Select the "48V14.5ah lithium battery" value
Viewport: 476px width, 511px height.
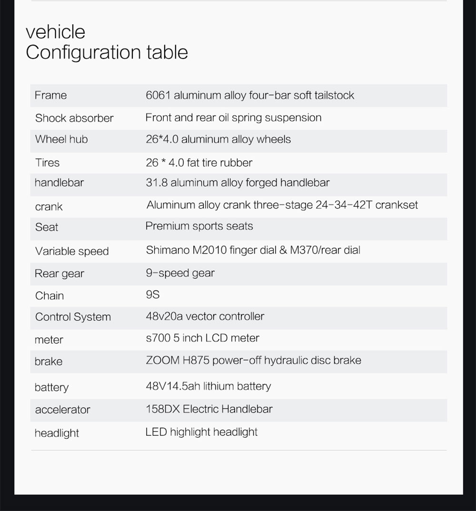[208, 386]
